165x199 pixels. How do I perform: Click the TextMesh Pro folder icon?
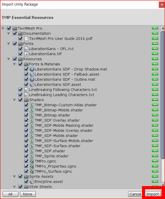(x=15, y=28)
